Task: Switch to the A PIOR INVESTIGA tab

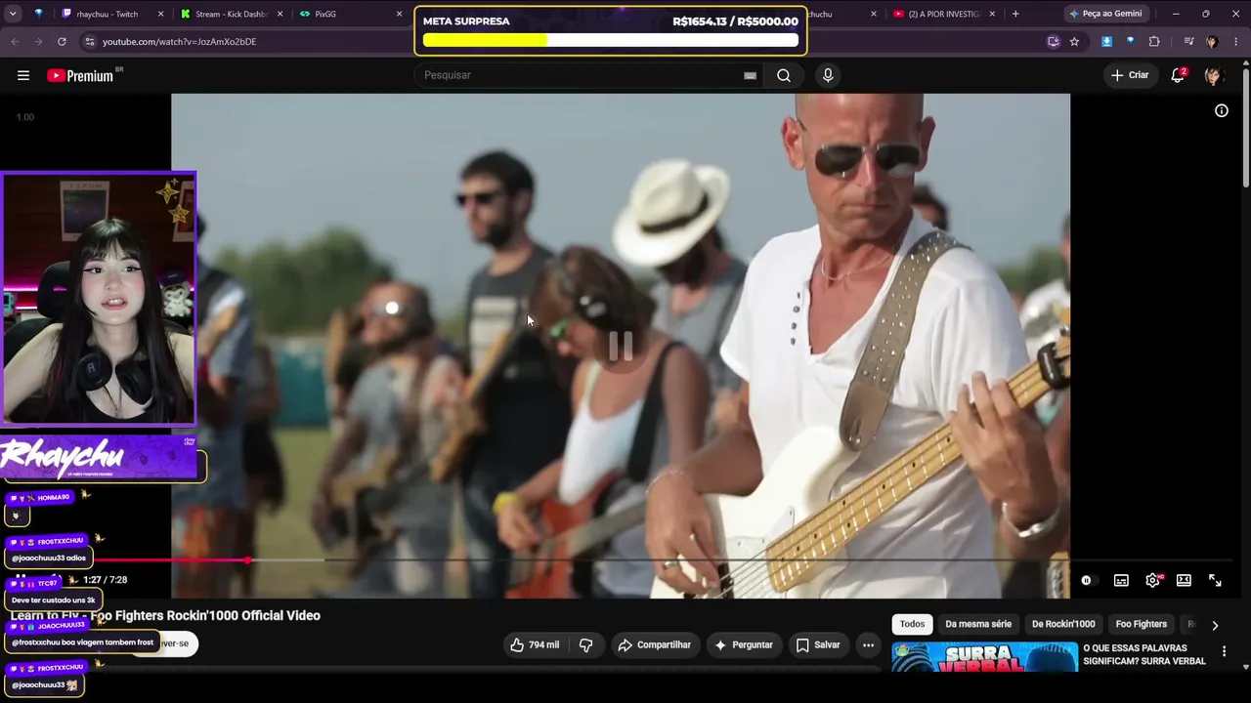Action: click(x=943, y=14)
